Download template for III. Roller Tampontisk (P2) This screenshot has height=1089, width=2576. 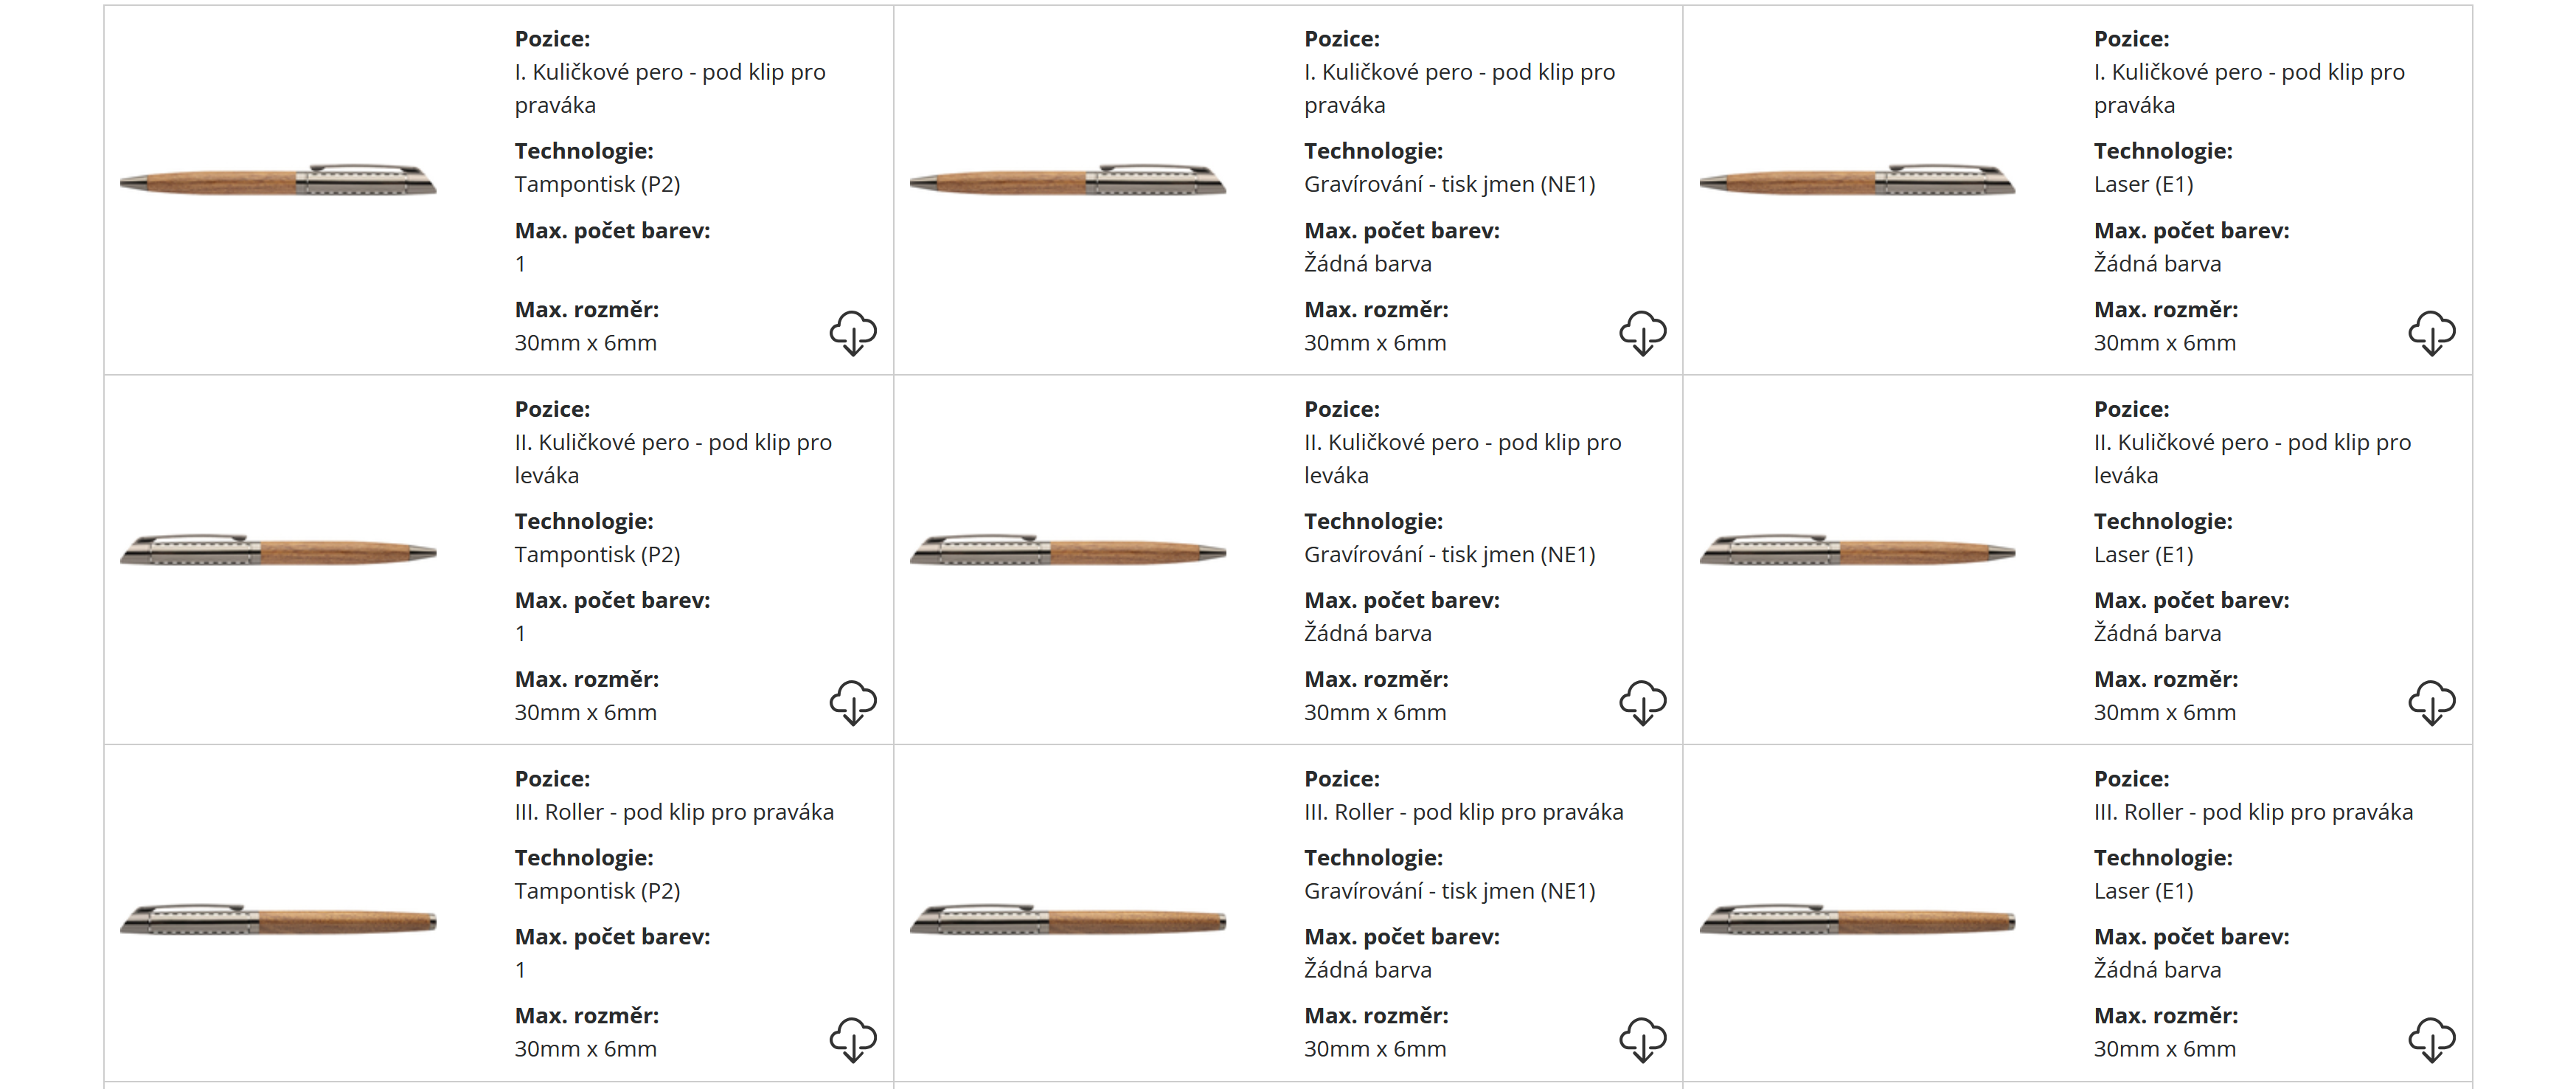(852, 1039)
